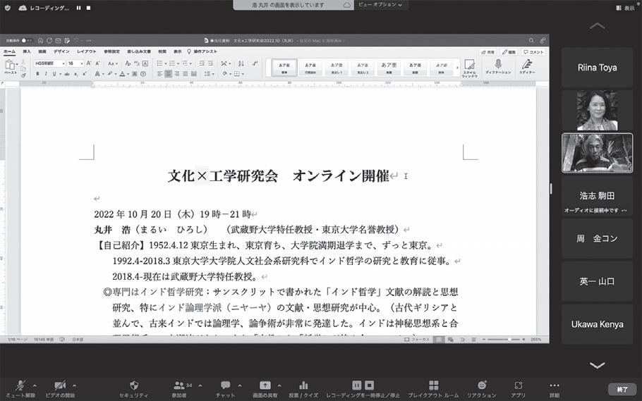Open the Styles Window (スタイルウィンドウ)
The image size is (642, 401).
tap(469, 68)
